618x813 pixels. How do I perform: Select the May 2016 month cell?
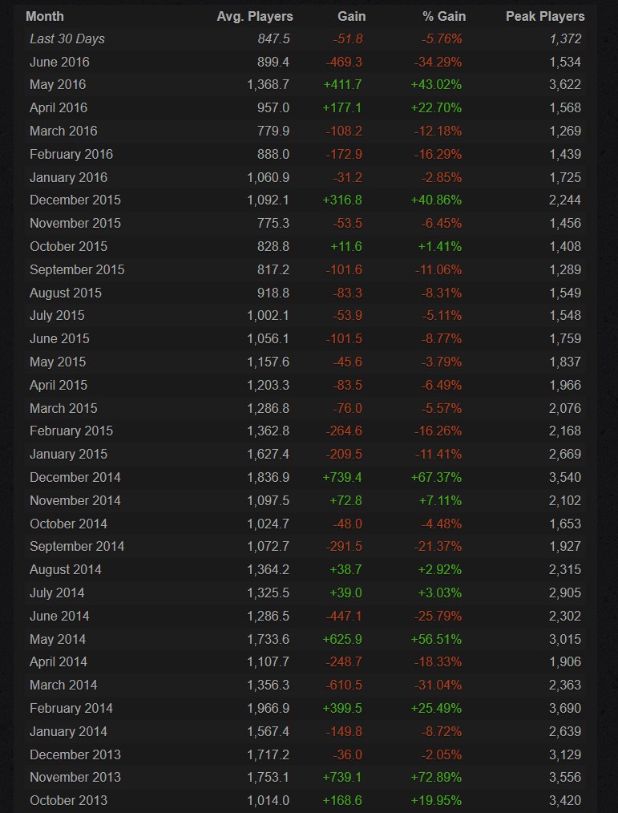[58, 84]
